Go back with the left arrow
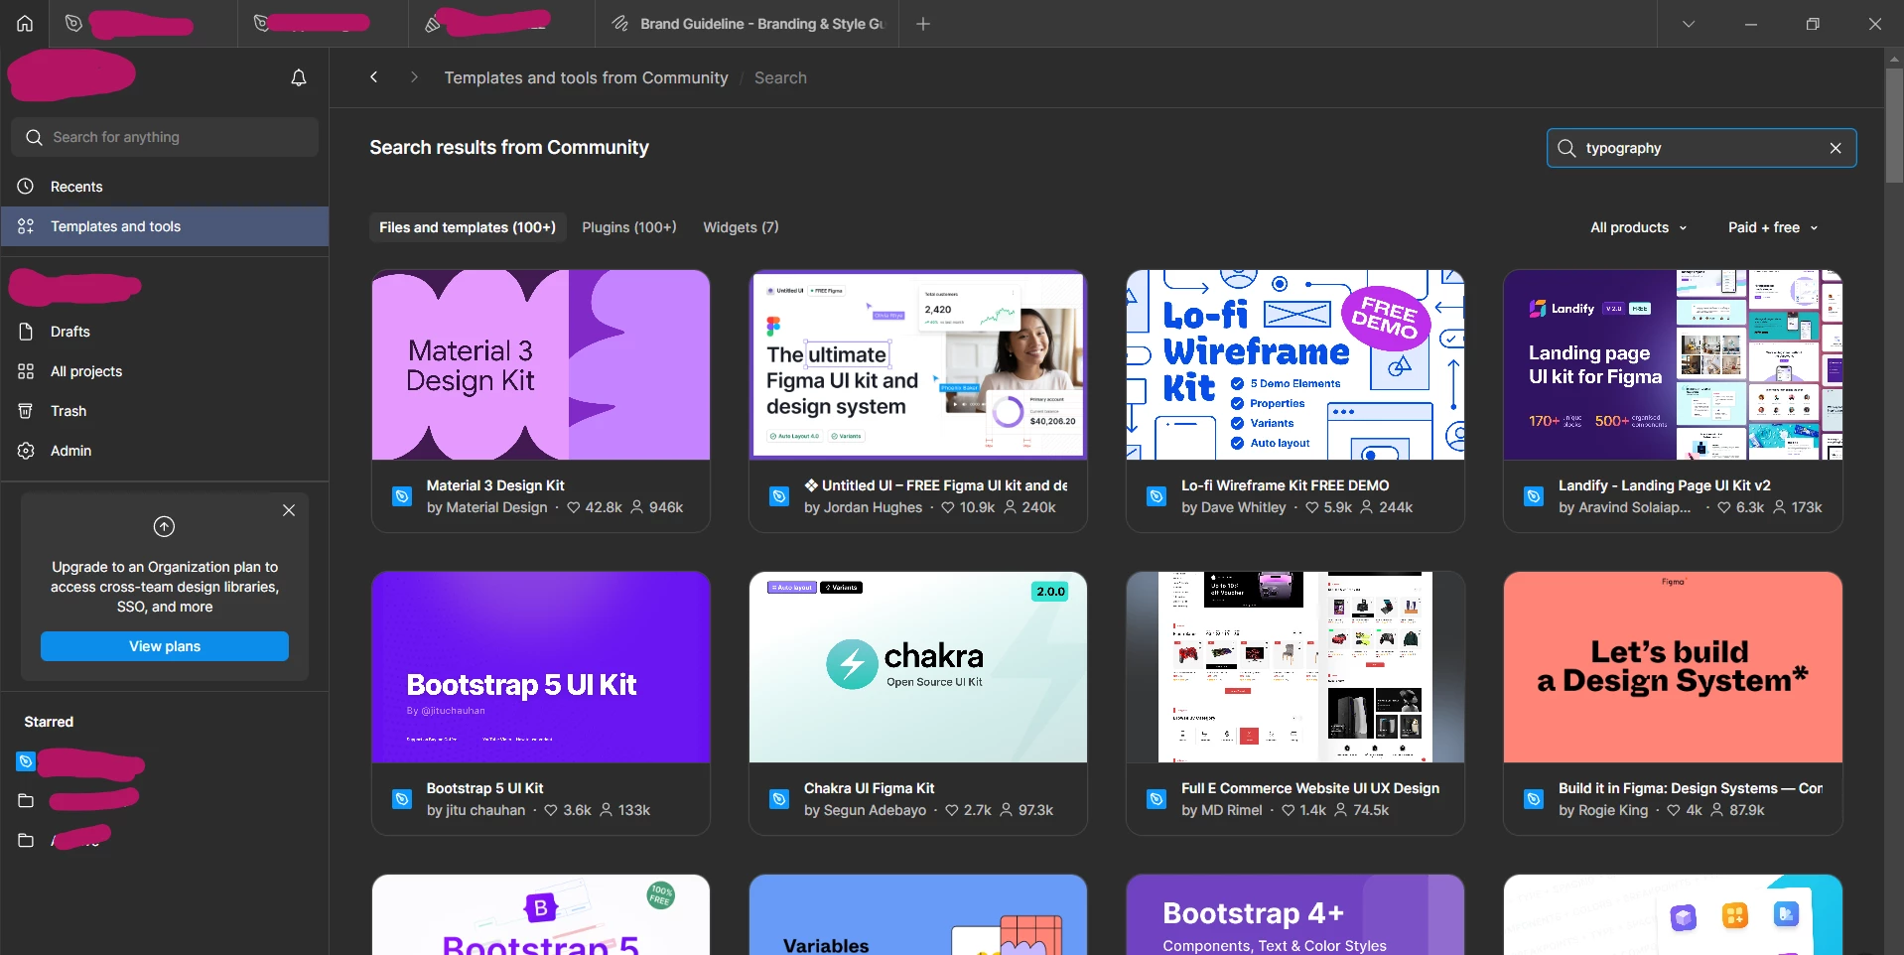The height and width of the screenshot is (955, 1904). [374, 76]
